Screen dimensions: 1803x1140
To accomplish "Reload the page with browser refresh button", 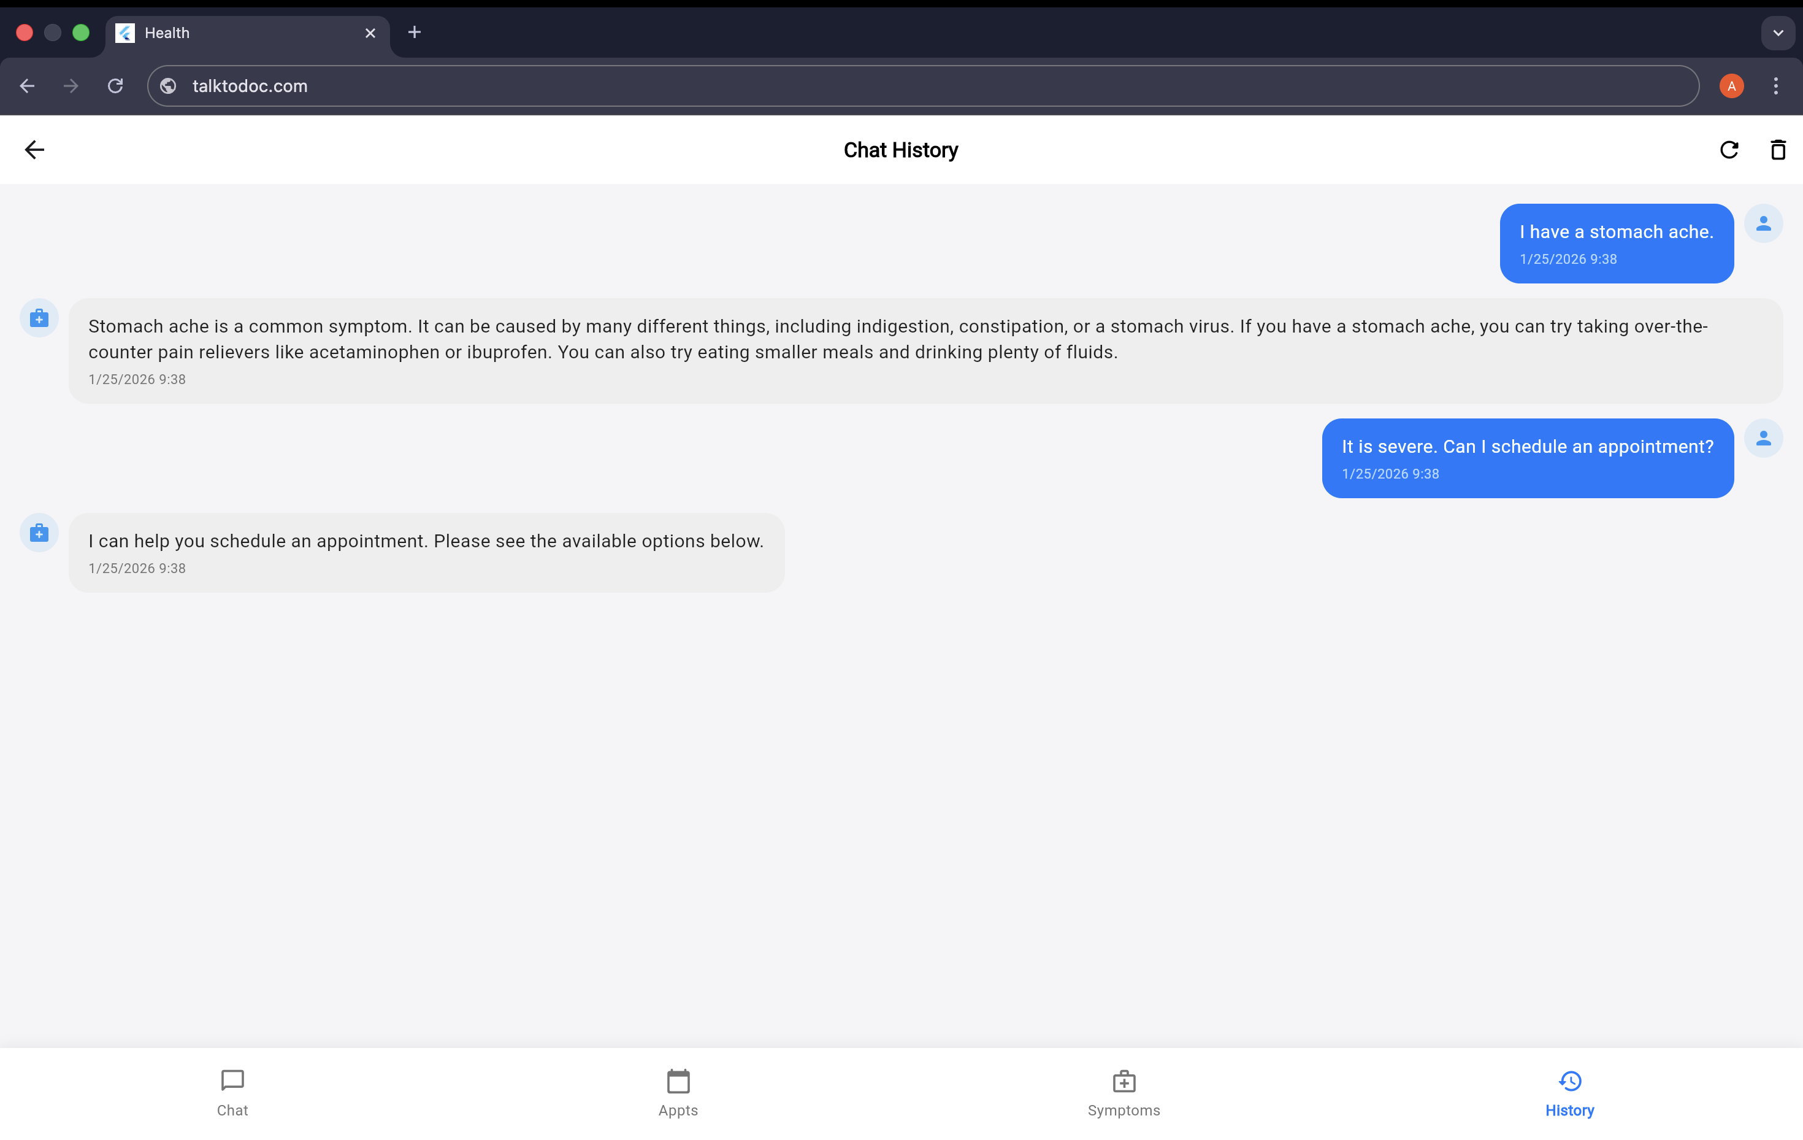I will (x=115, y=86).
